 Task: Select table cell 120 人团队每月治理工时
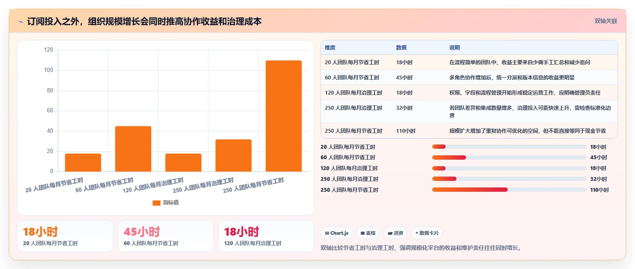pos(354,93)
